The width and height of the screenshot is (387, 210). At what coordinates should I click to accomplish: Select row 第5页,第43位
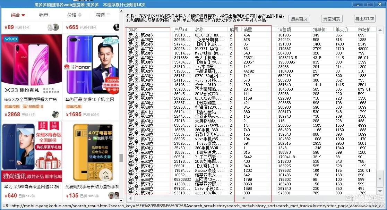pos(252,121)
